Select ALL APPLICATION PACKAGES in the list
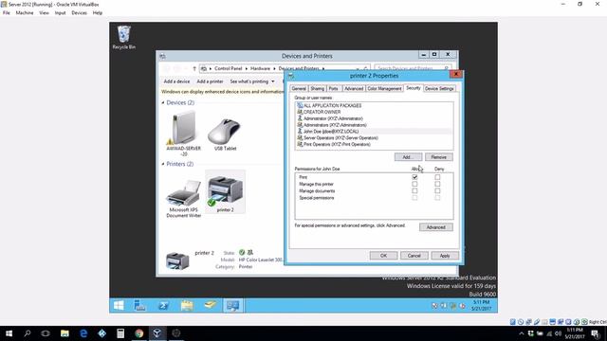Viewport: 607px width, 341px height. pyautogui.click(x=374, y=105)
